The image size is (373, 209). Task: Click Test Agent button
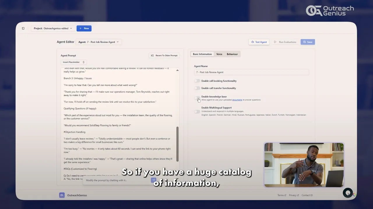259,42
